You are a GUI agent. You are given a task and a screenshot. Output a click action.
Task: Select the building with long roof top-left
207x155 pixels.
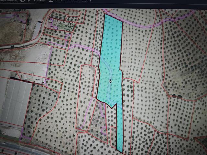click(38, 29)
